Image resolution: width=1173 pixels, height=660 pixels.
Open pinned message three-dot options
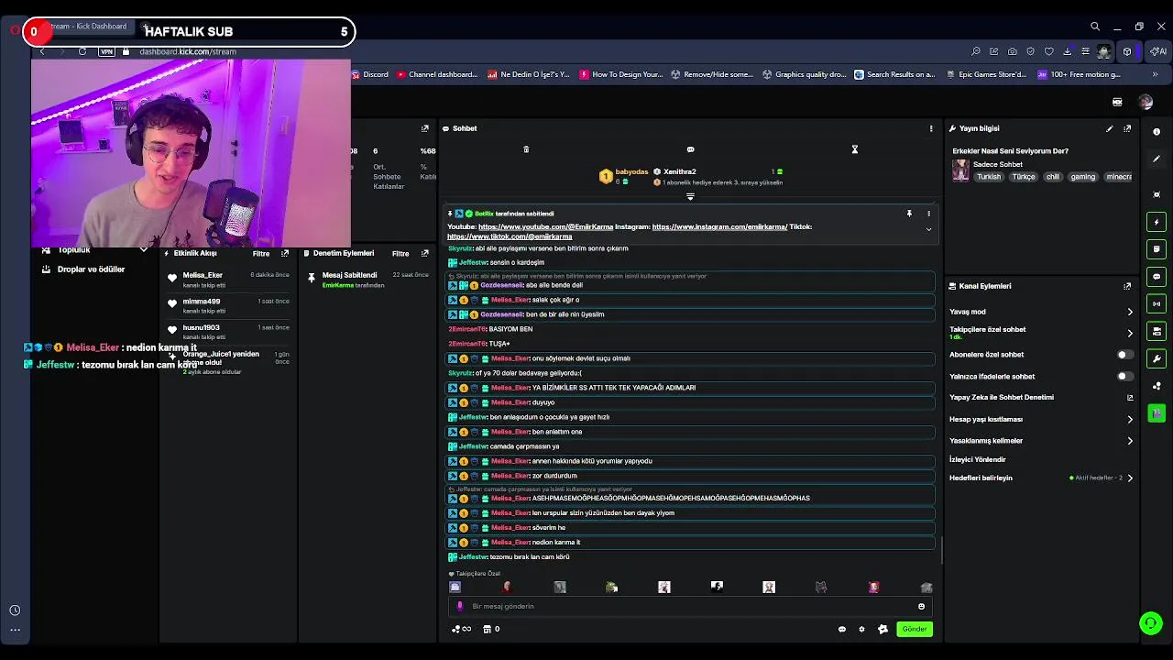point(928,214)
